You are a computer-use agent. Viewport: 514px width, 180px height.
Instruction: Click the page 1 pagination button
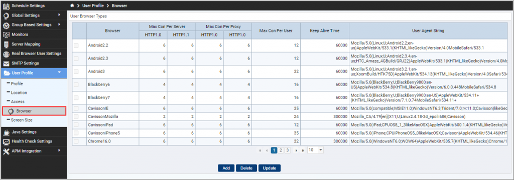[274, 150]
